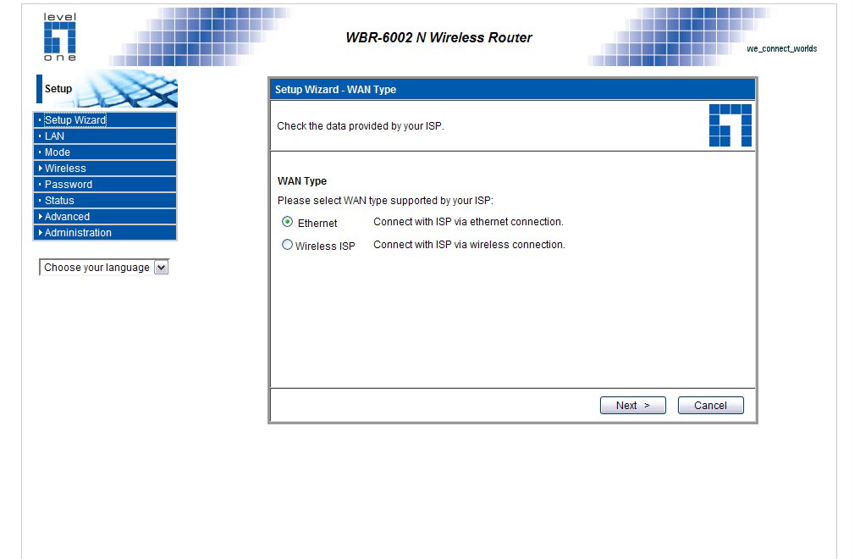
Task: View the Status page
Action: [105, 200]
